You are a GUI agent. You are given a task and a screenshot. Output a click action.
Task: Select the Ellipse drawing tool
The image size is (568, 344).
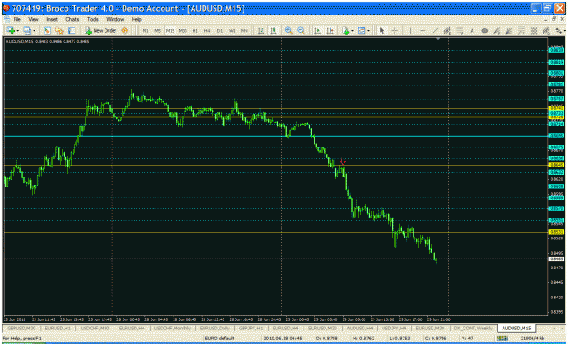(x=484, y=31)
